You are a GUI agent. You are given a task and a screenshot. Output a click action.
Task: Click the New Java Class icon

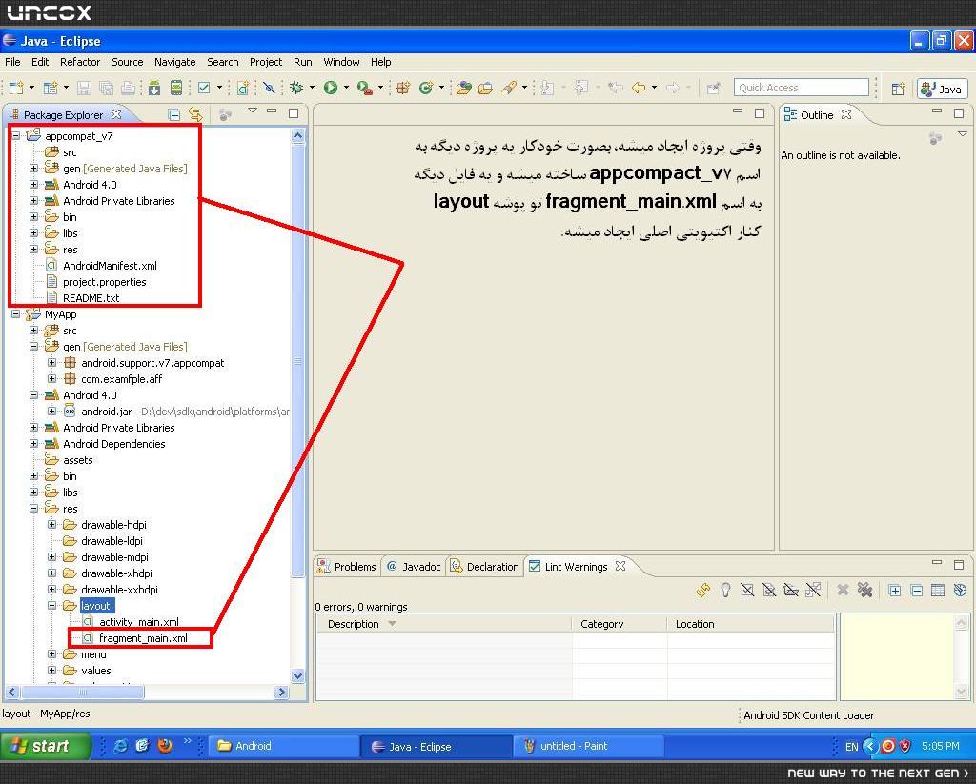[426, 88]
